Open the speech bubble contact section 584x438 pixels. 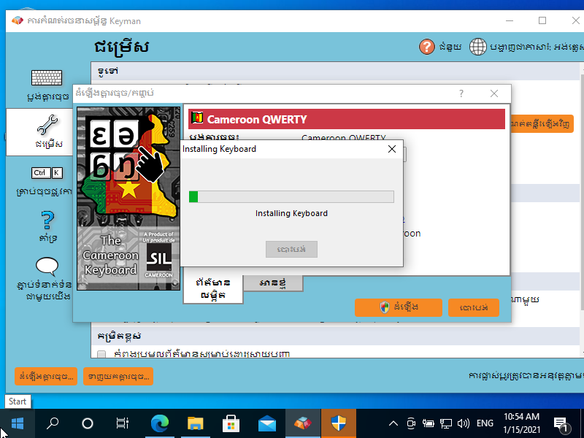pos(47,266)
